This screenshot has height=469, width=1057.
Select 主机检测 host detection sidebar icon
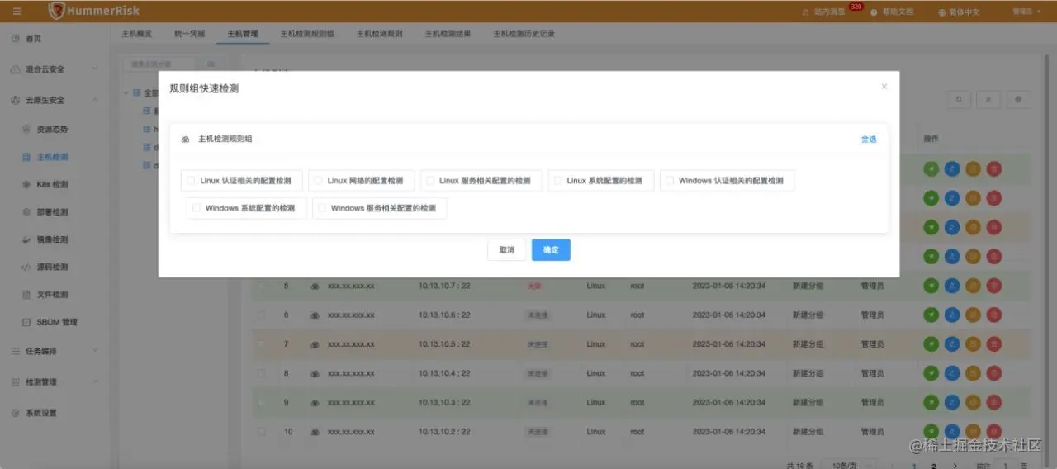click(x=27, y=157)
